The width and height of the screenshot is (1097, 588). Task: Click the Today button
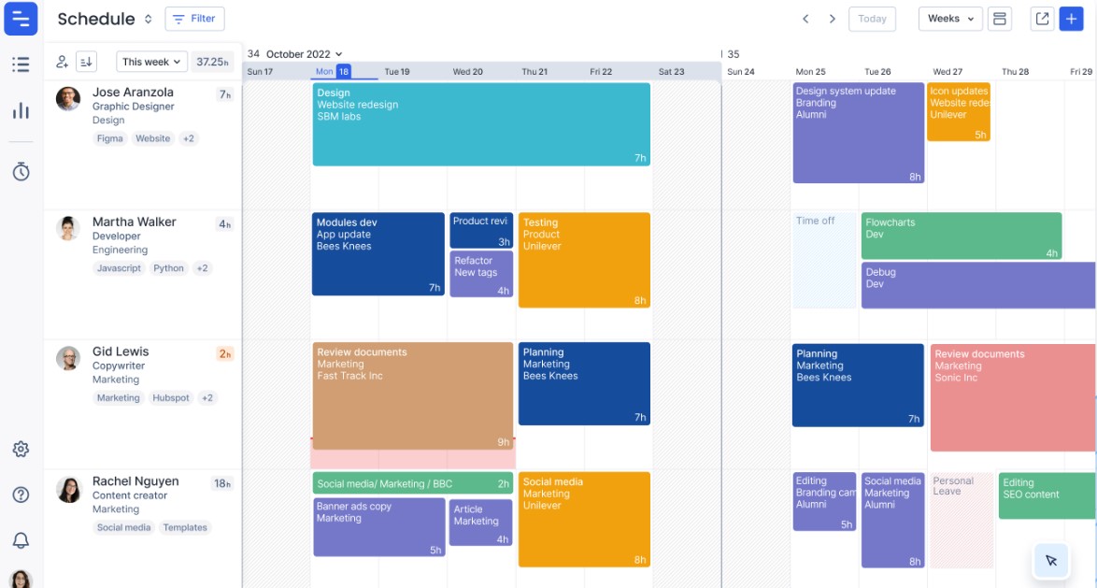click(x=872, y=19)
